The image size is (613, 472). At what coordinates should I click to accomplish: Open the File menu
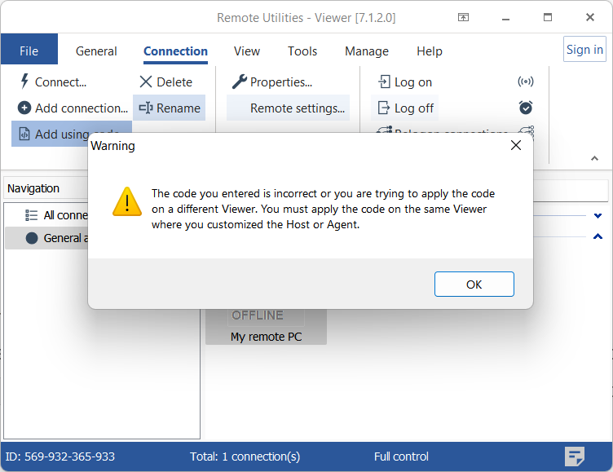(29, 49)
